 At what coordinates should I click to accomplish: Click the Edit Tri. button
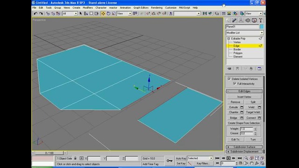235,140
